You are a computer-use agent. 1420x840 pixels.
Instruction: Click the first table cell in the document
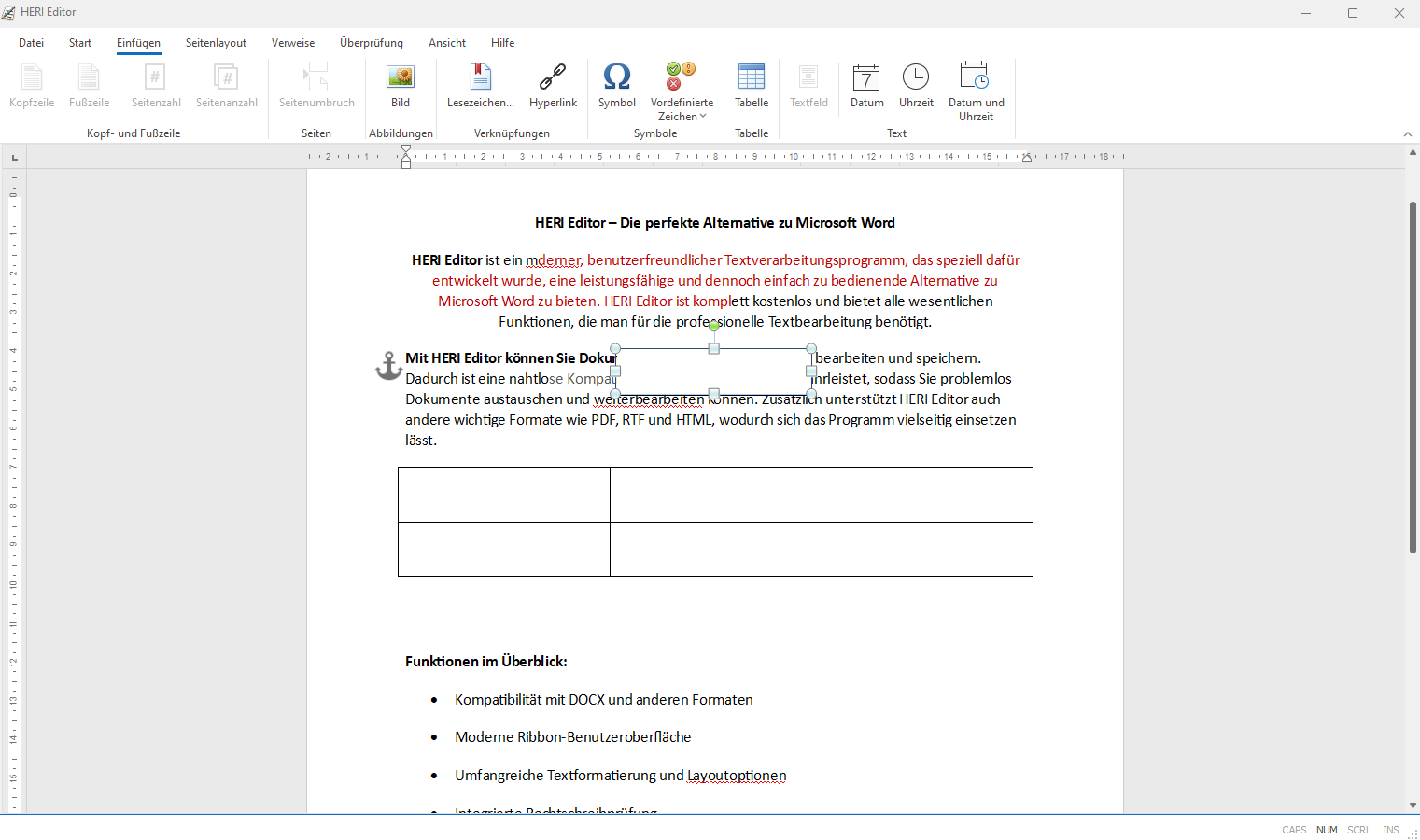point(504,495)
